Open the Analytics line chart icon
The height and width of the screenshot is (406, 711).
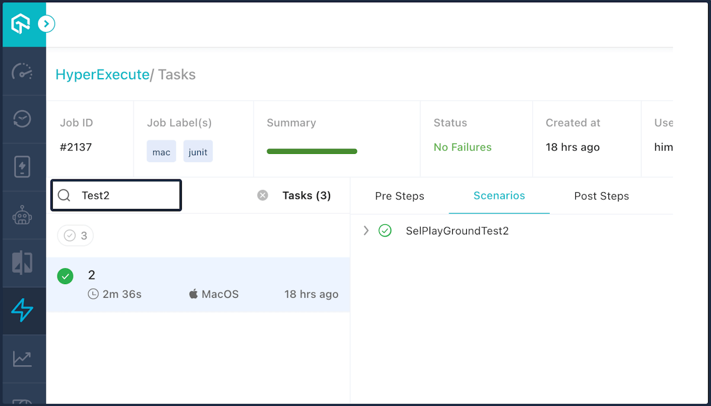coord(23,359)
